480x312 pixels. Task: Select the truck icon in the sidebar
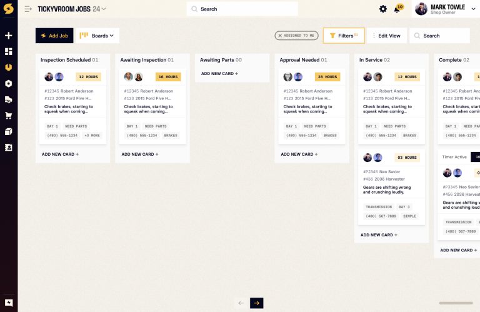[9, 99]
